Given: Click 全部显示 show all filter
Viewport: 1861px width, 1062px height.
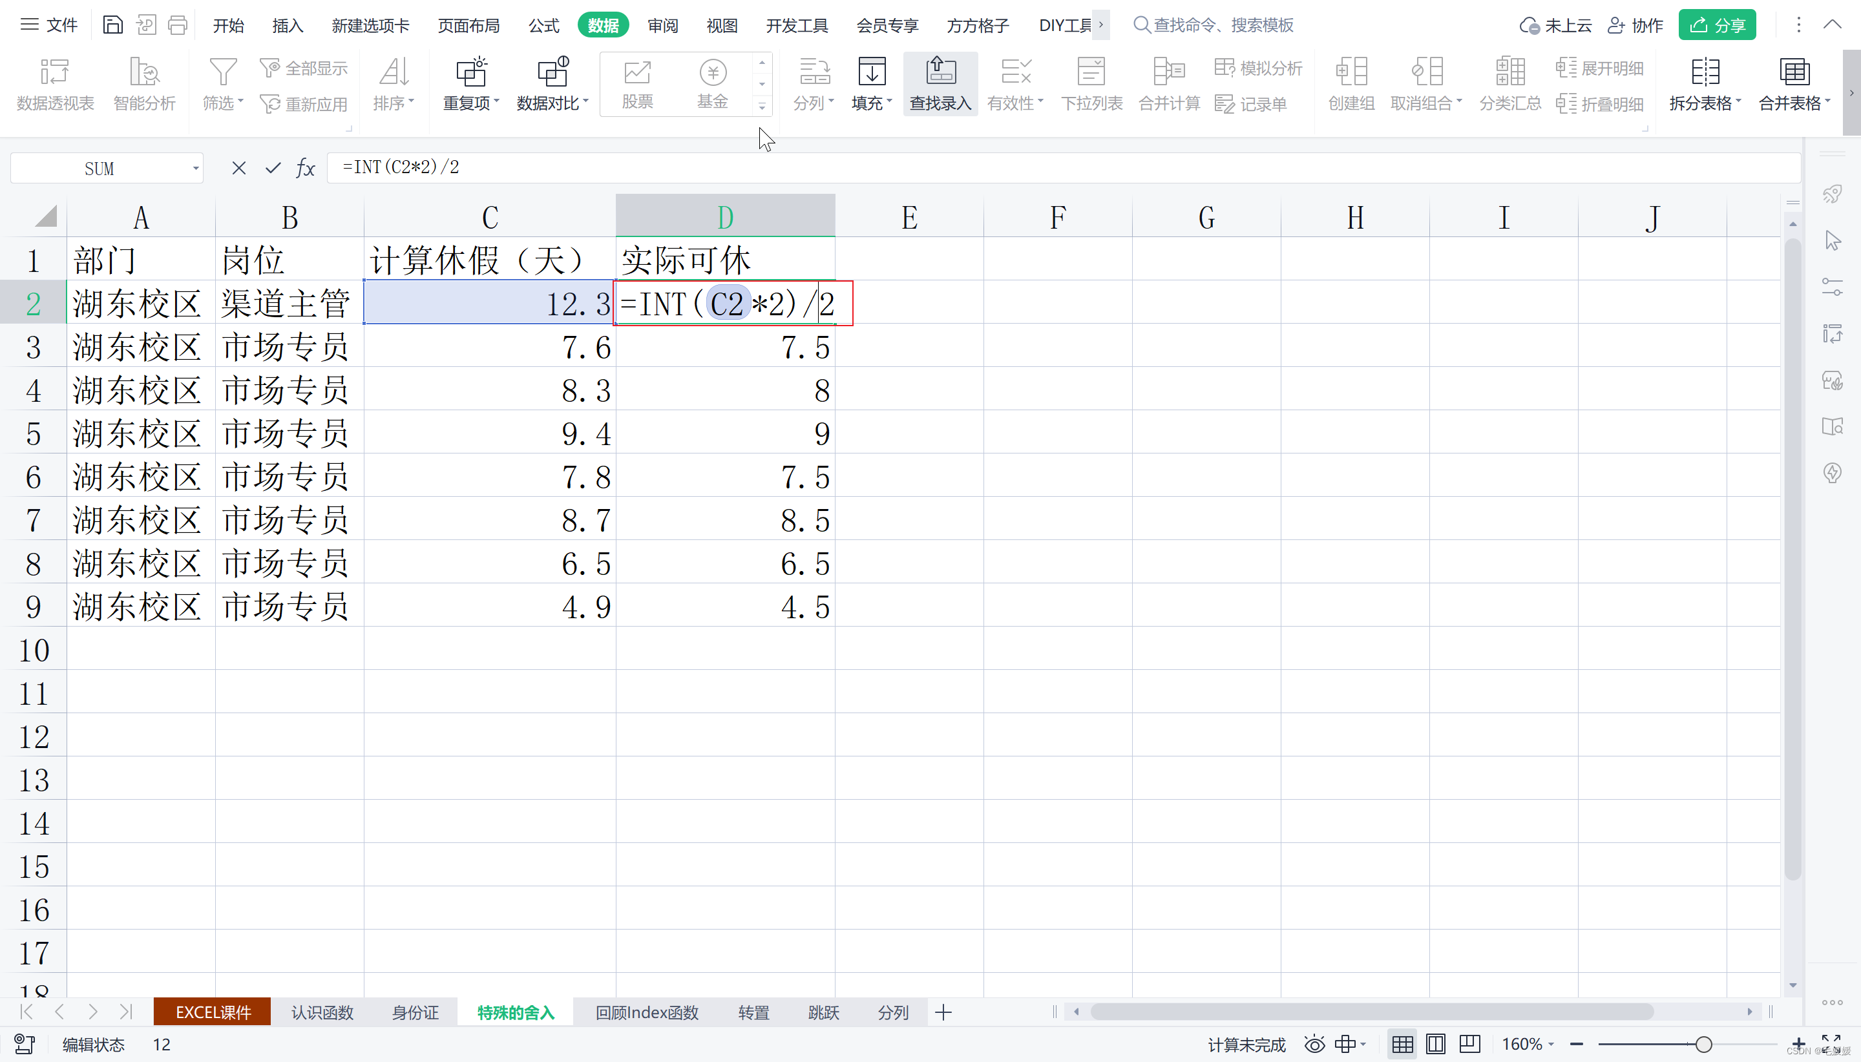Looking at the screenshot, I should click(304, 68).
